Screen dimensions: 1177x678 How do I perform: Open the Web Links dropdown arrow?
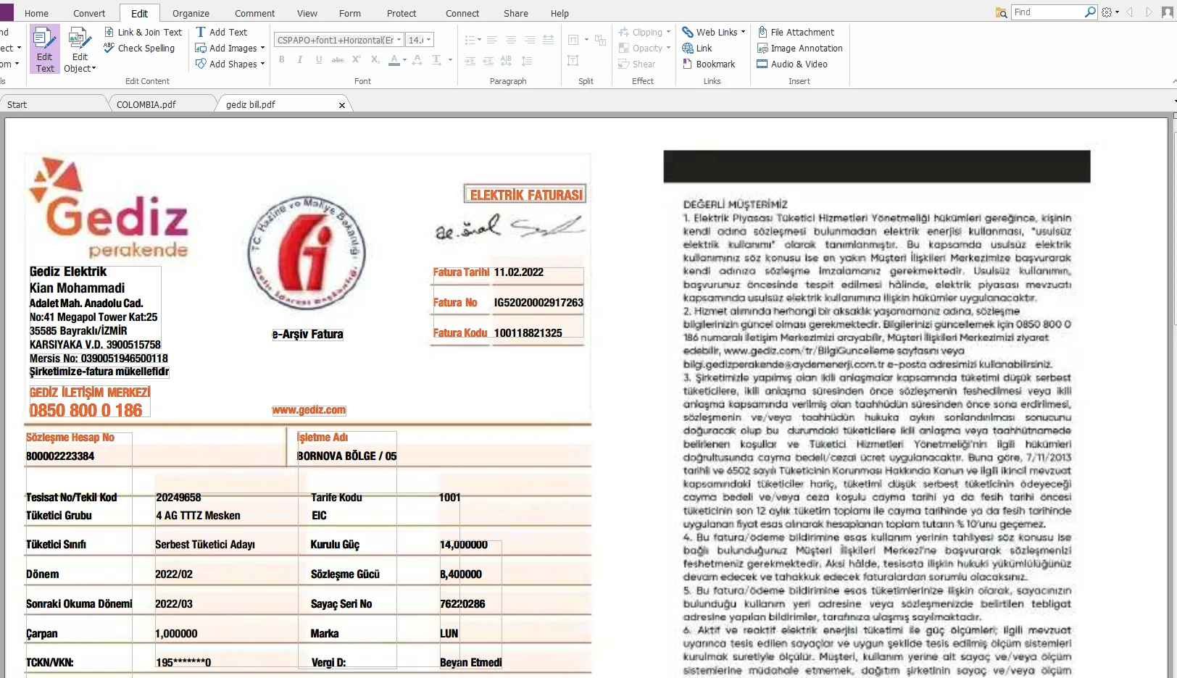(743, 32)
